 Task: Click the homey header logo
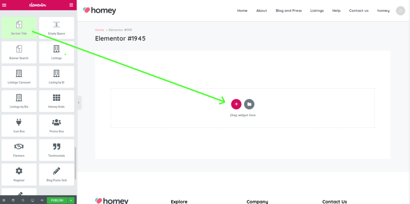point(99,10)
